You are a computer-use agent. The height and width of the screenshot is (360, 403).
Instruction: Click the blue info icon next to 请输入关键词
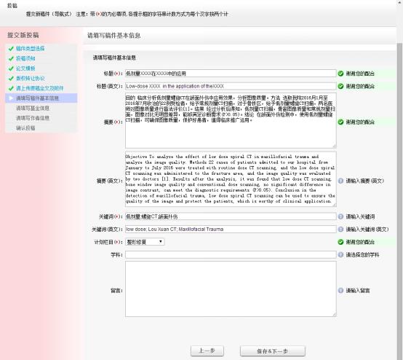(340, 216)
